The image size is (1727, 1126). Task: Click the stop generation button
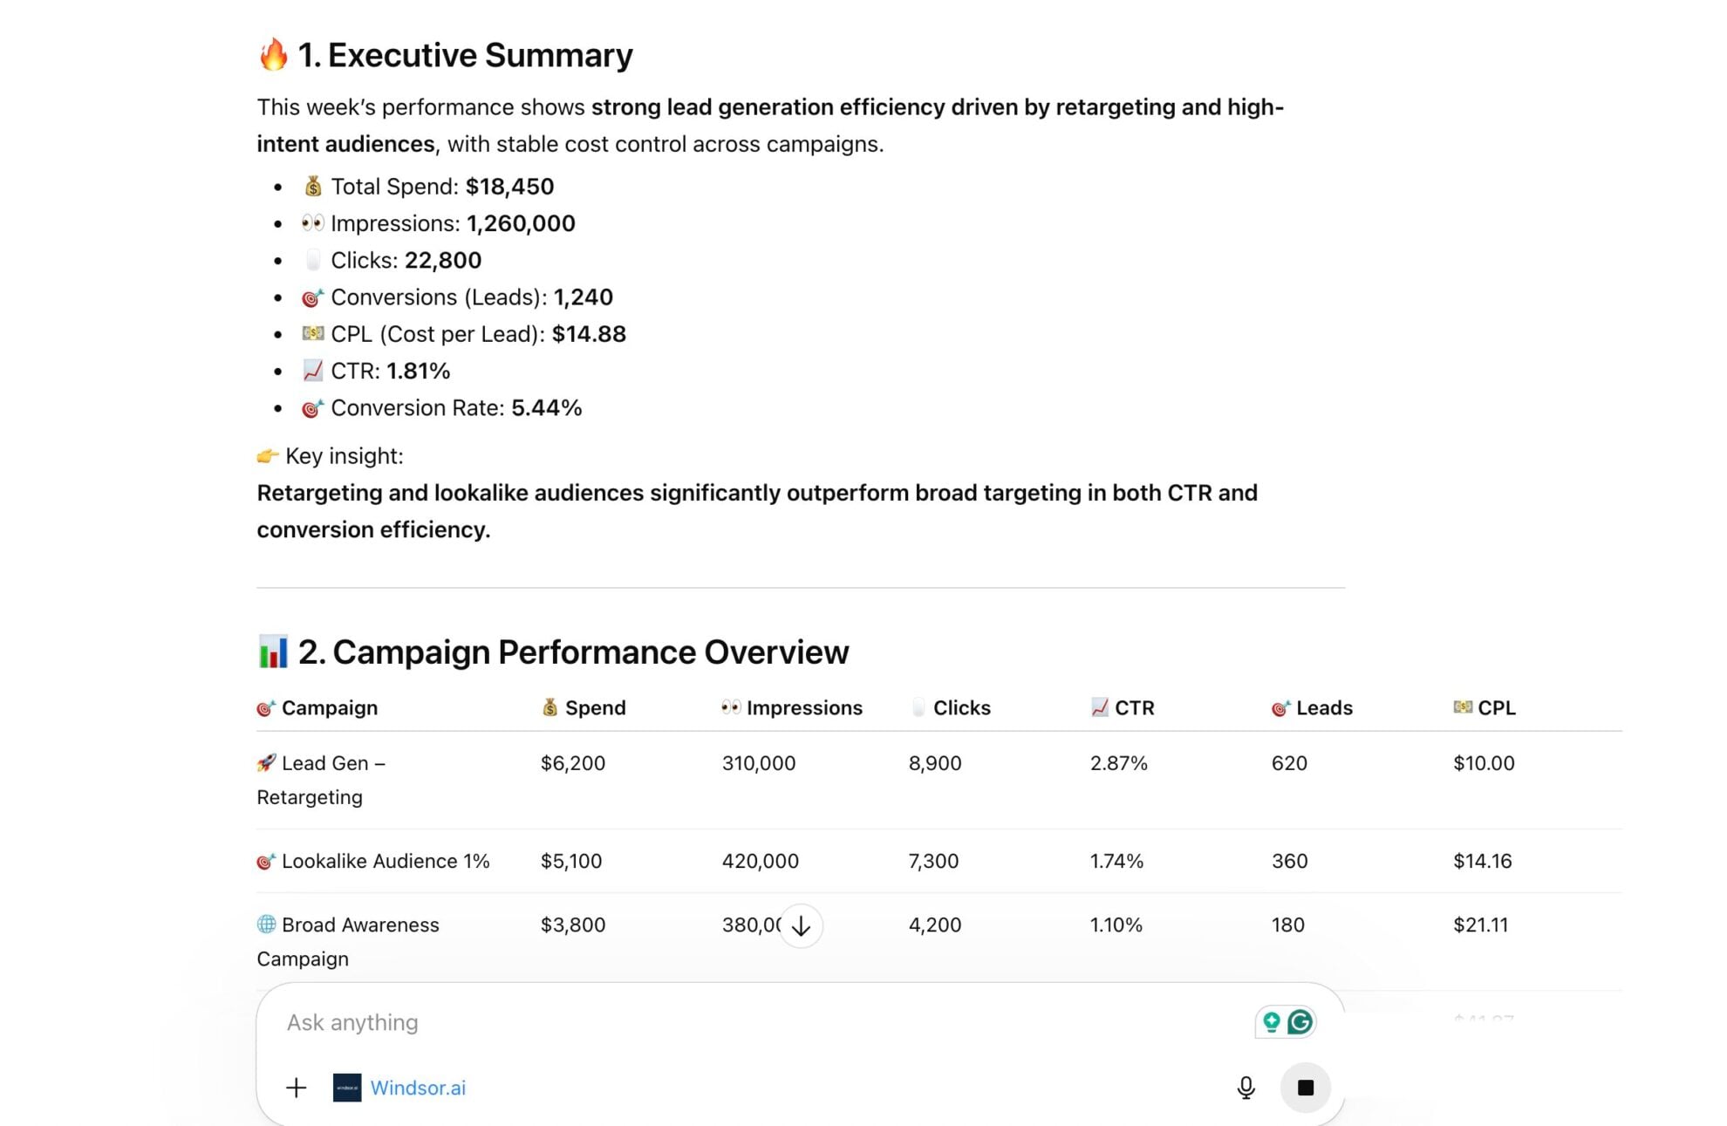click(x=1306, y=1088)
